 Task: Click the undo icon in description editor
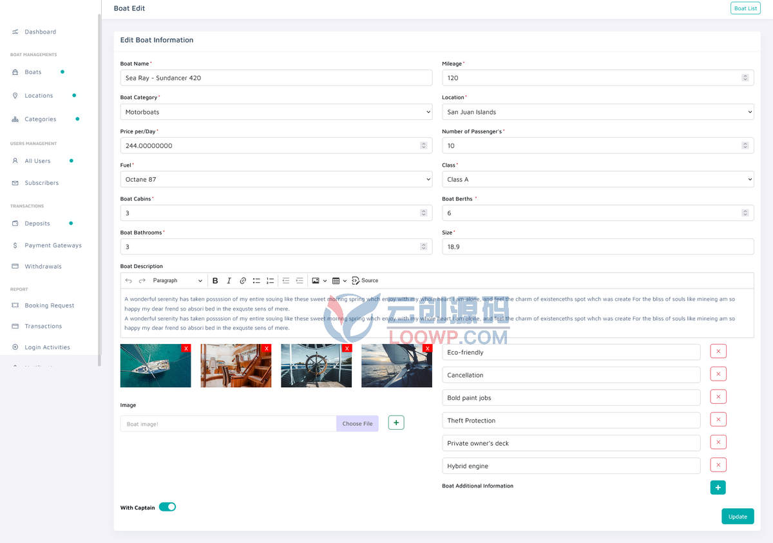[x=128, y=281]
